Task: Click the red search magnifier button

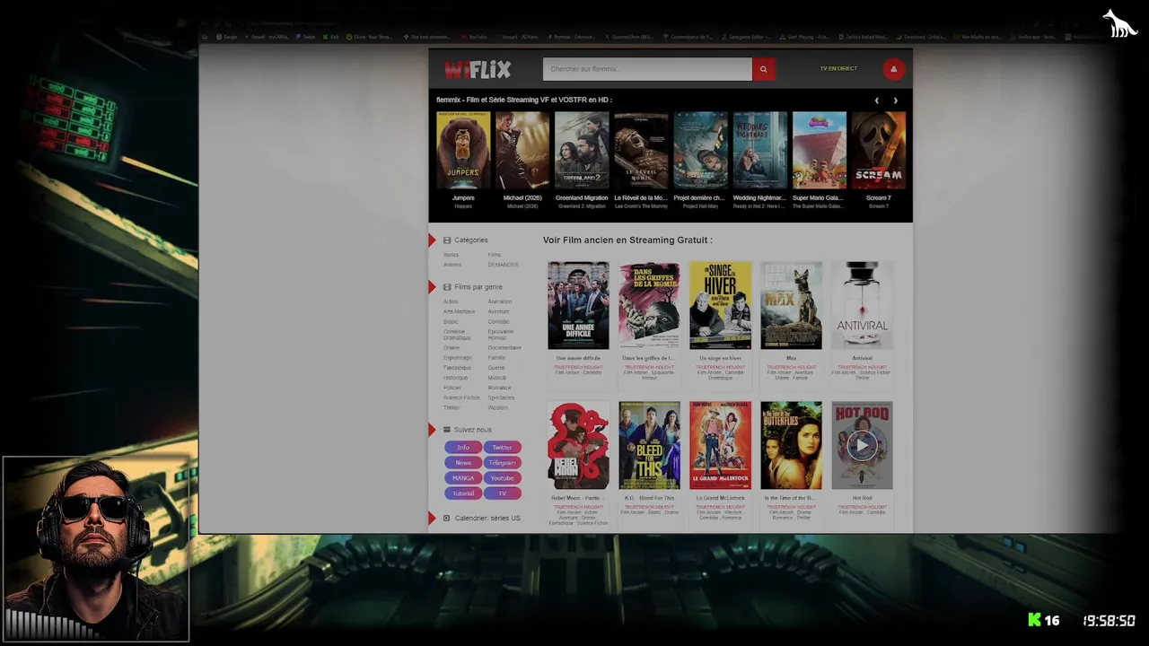Action: pos(764,69)
